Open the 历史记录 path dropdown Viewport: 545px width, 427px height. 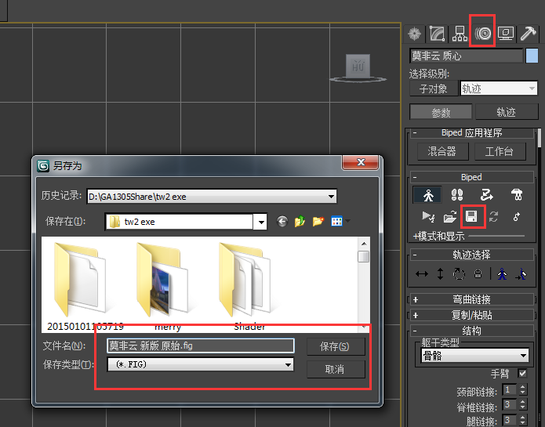coord(332,196)
